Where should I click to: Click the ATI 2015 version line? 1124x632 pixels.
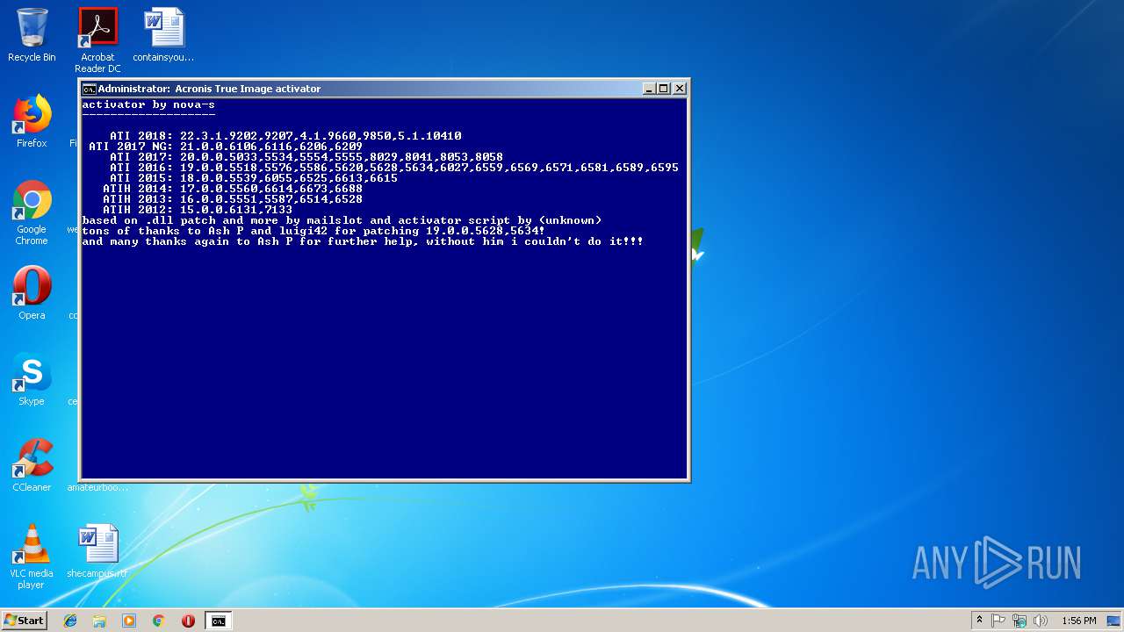click(254, 178)
